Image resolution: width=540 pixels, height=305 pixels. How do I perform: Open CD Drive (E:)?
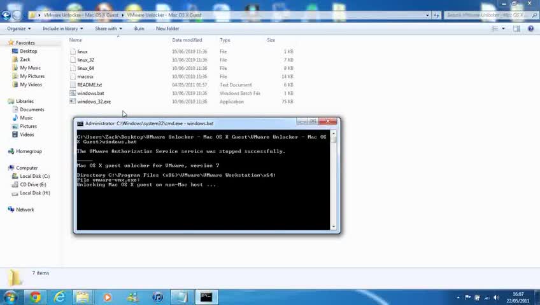pyautogui.click(x=32, y=184)
